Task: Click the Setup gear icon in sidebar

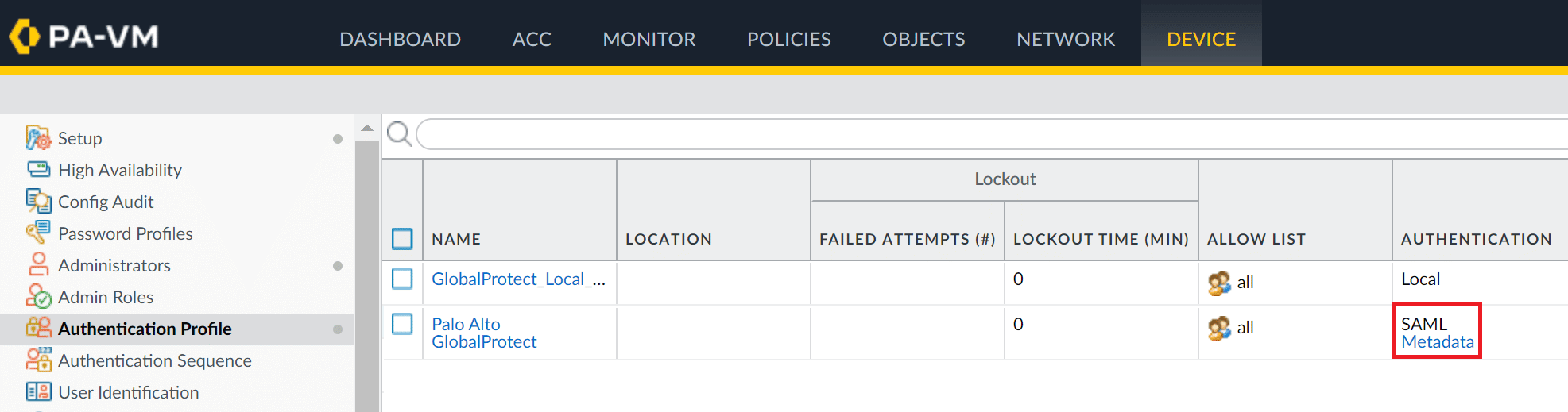Action: tap(38, 138)
